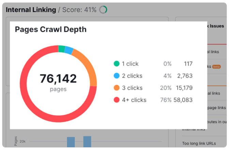
Task: Click the blue segment of the donut chart
Action: pos(69,50)
